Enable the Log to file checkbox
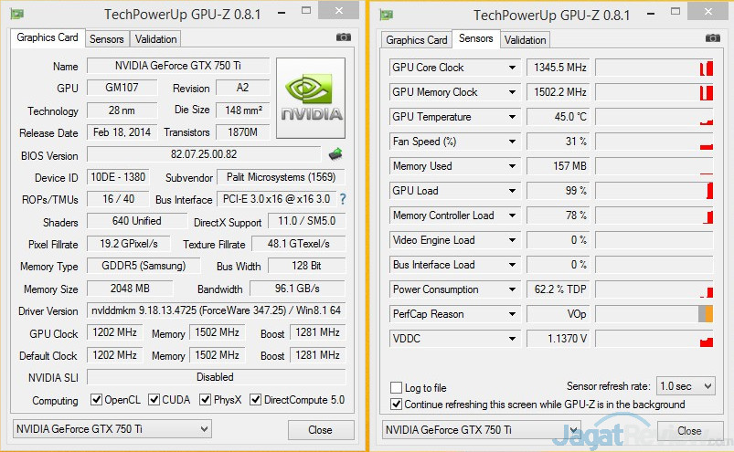Image resolution: width=734 pixels, height=452 pixels. (x=397, y=388)
